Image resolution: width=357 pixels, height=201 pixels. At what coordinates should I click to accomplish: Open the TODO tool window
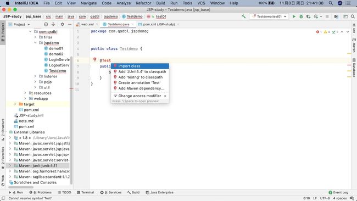(x=64, y=192)
